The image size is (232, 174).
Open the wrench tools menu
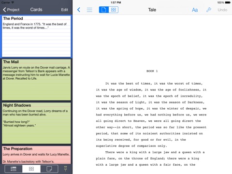point(209,10)
